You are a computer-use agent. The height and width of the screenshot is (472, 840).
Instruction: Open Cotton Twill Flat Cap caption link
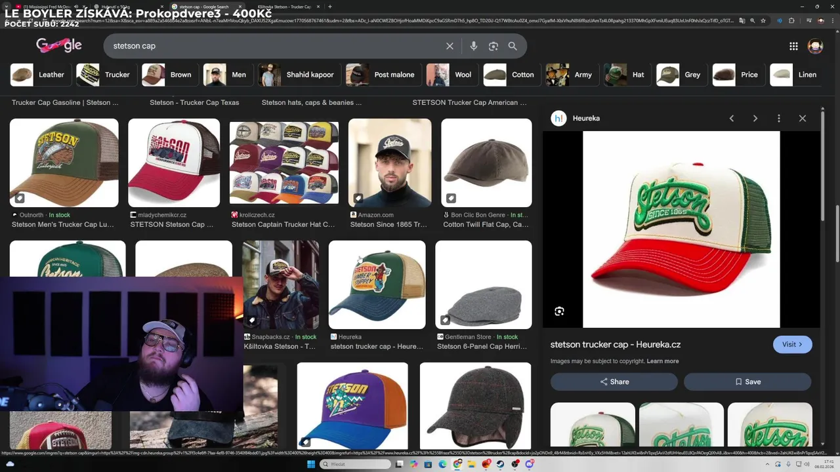click(x=486, y=224)
